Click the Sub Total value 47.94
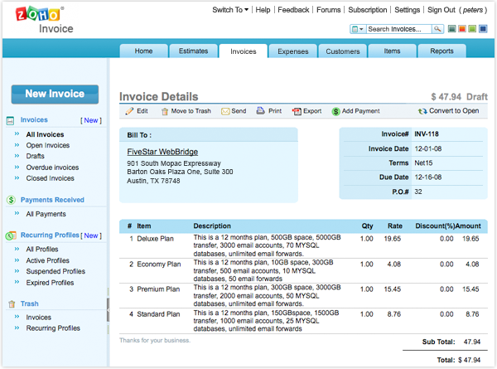 472,342
